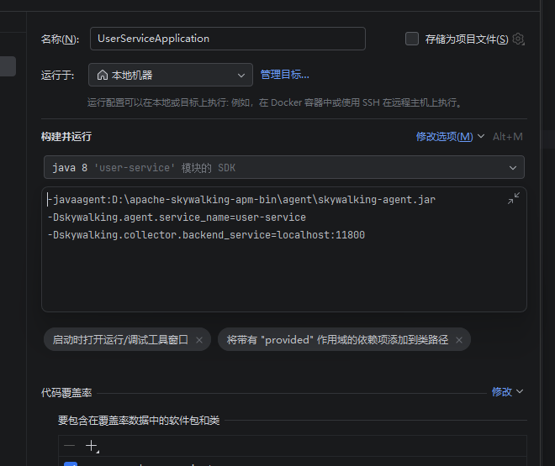Screen dimensions: 555x466
Task: Collapse the VM options field with shrink icon
Action: click(514, 198)
